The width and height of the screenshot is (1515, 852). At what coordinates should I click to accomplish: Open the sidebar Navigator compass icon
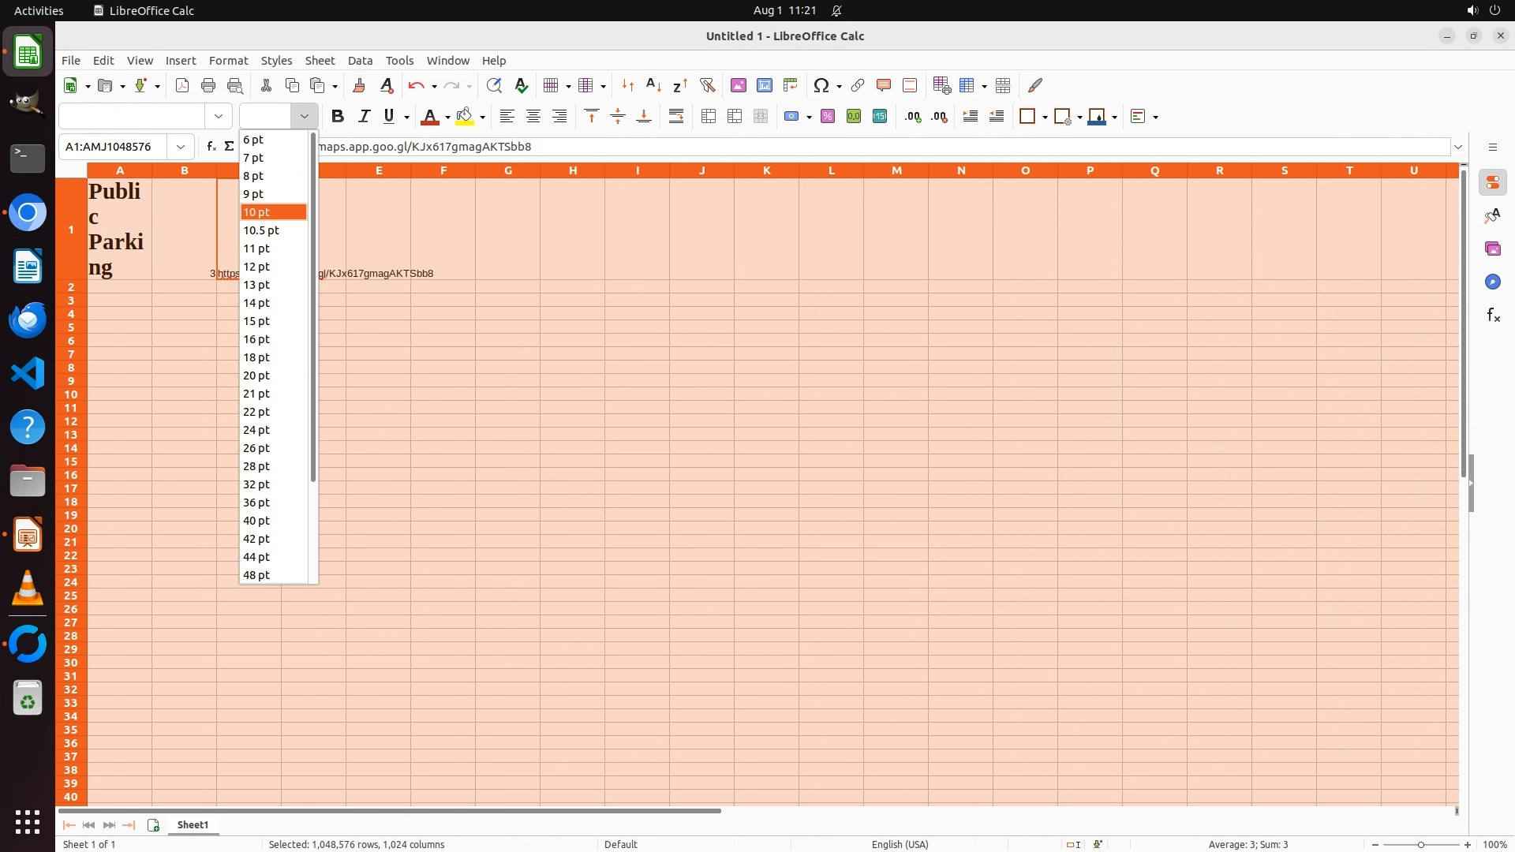point(1492,282)
